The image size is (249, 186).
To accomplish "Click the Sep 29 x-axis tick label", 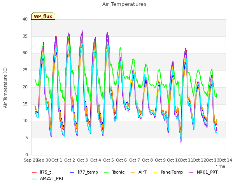I will pyautogui.click(x=31, y=160).
